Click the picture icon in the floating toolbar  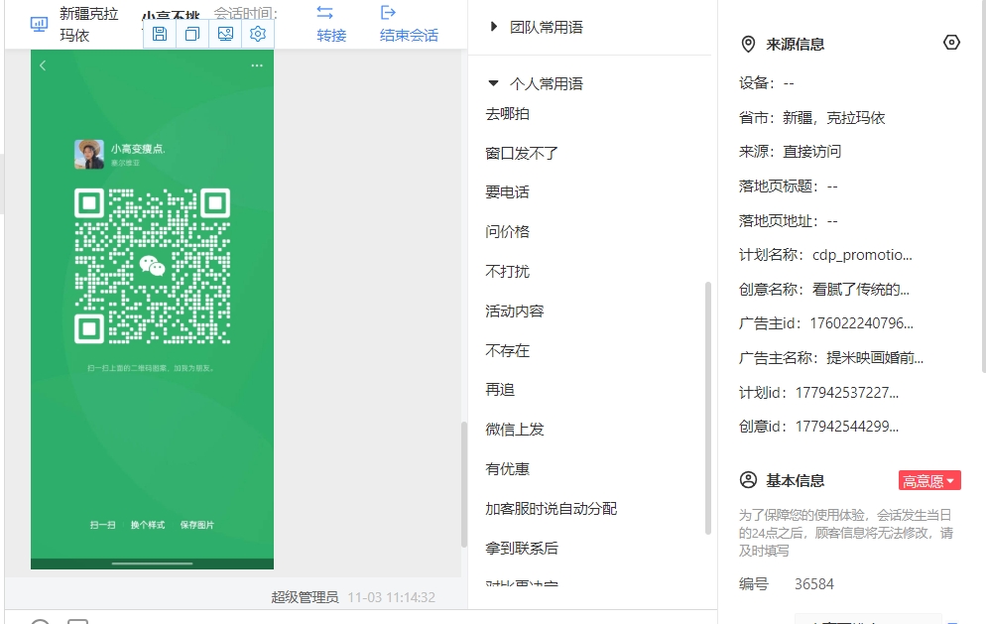(225, 34)
